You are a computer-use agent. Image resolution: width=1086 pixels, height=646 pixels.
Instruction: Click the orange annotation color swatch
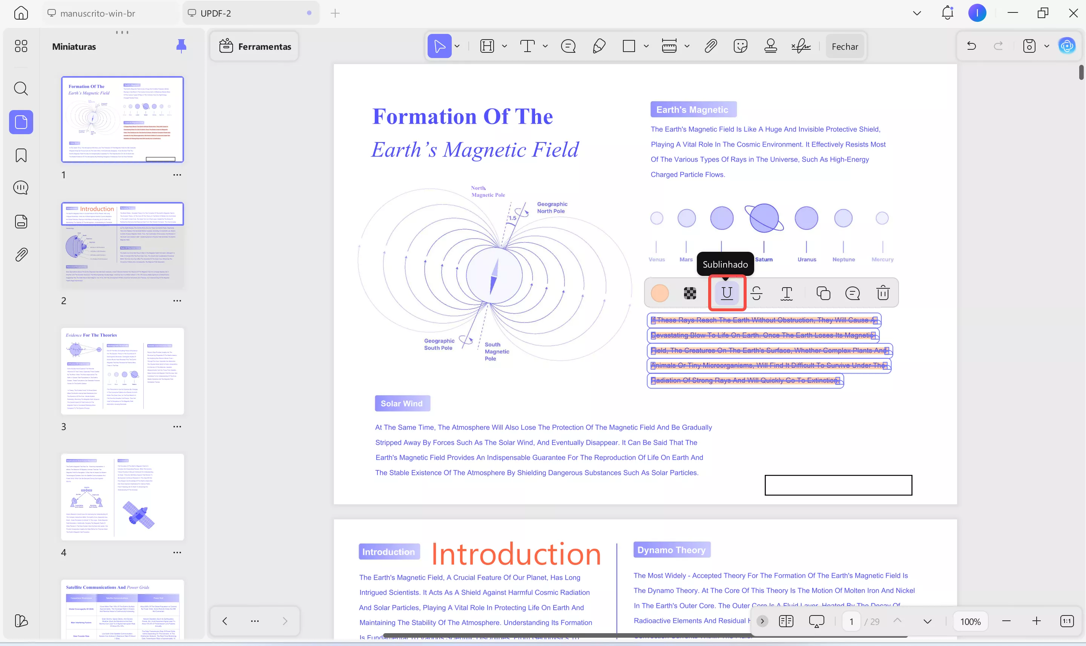[659, 293]
